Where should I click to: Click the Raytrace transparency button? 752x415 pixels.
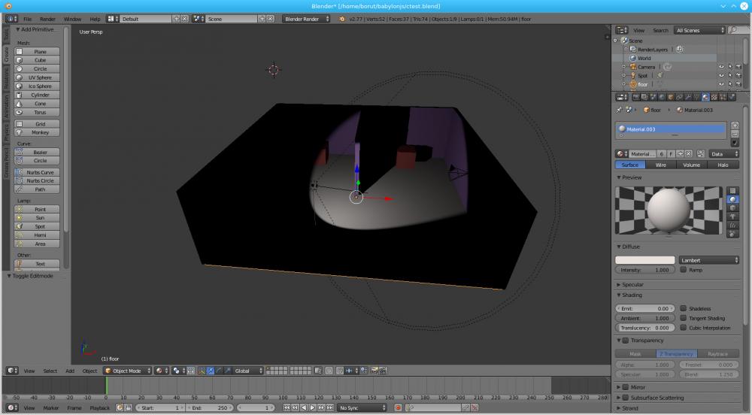tap(718, 353)
